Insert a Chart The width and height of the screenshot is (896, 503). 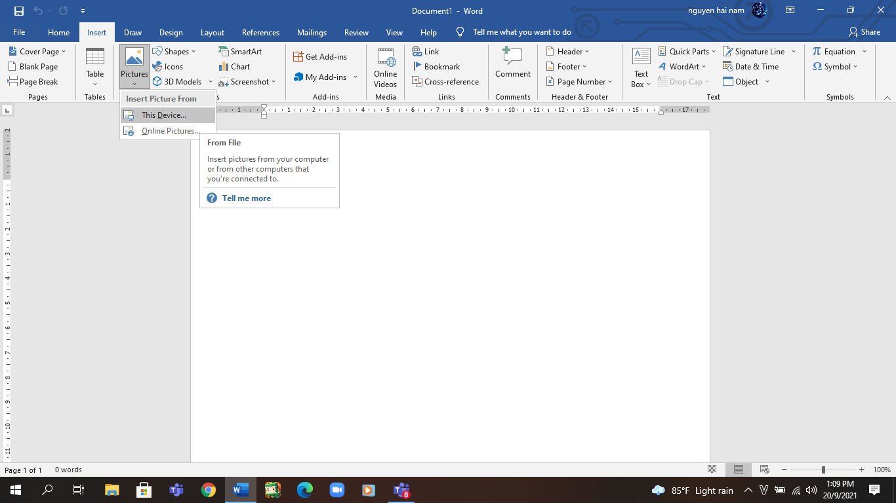(x=235, y=67)
